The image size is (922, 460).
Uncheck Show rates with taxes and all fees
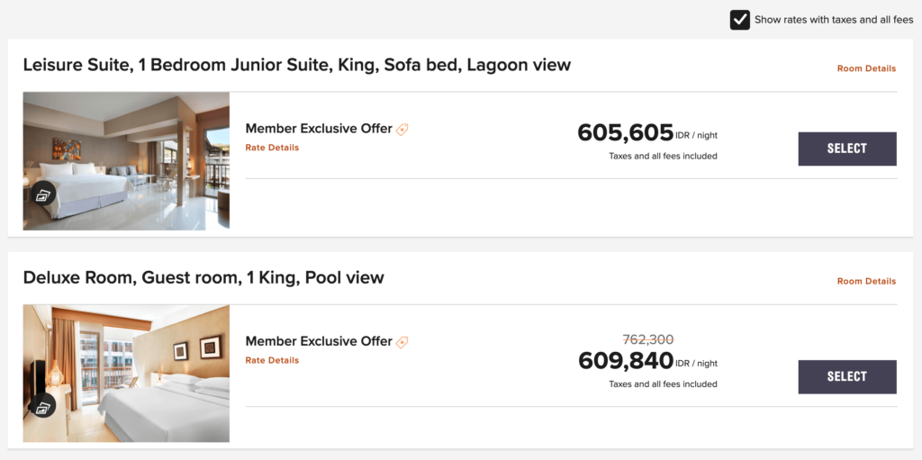(740, 20)
